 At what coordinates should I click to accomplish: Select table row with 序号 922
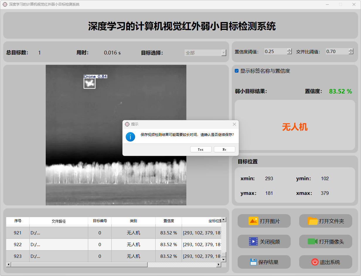[18, 244]
